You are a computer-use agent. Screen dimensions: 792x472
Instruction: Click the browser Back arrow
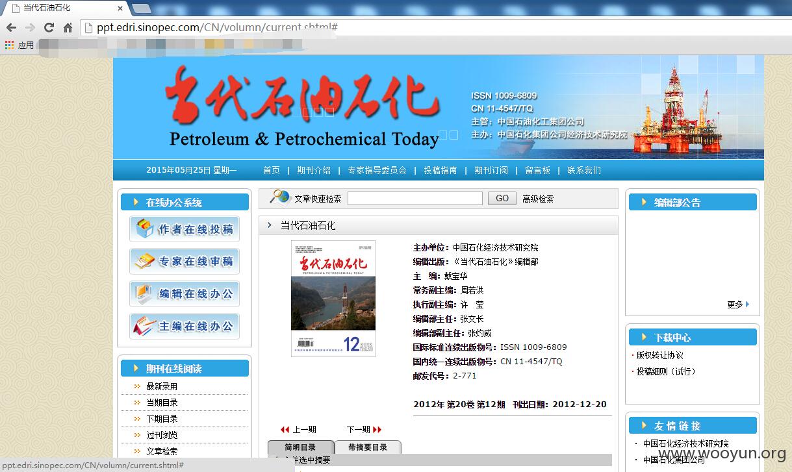point(11,27)
